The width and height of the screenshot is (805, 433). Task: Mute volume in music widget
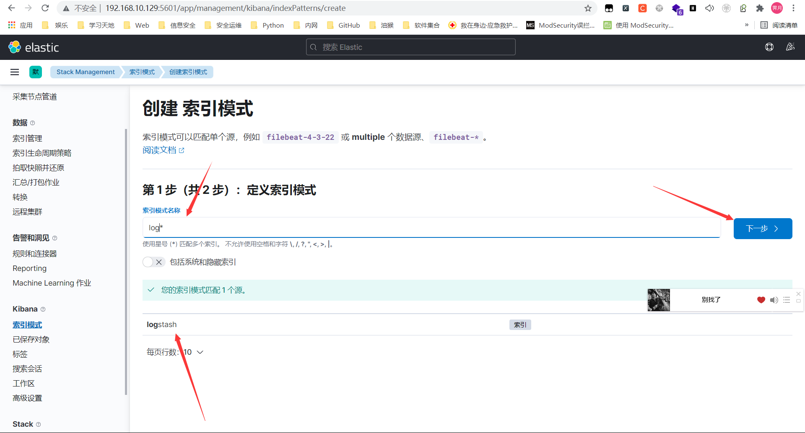tap(774, 300)
